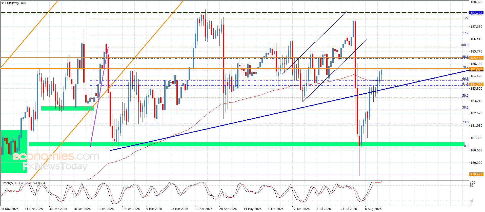Viewport: 485px width, 212px height.
Task: Click the 1.27 Fibonacci level label
Action: click(x=465, y=18)
